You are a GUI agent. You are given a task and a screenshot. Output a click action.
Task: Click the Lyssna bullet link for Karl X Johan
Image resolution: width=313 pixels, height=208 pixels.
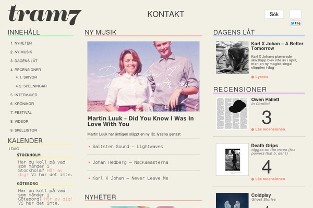260,77
